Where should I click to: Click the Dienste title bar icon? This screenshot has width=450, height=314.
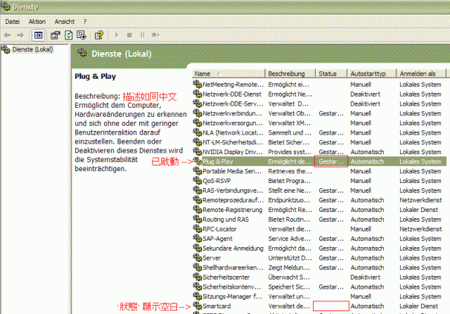(x=6, y=6)
